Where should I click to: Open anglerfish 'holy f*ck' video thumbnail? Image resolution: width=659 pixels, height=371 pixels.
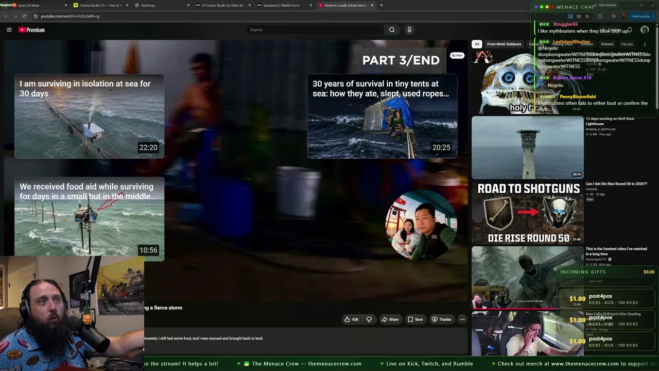pos(527,82)
